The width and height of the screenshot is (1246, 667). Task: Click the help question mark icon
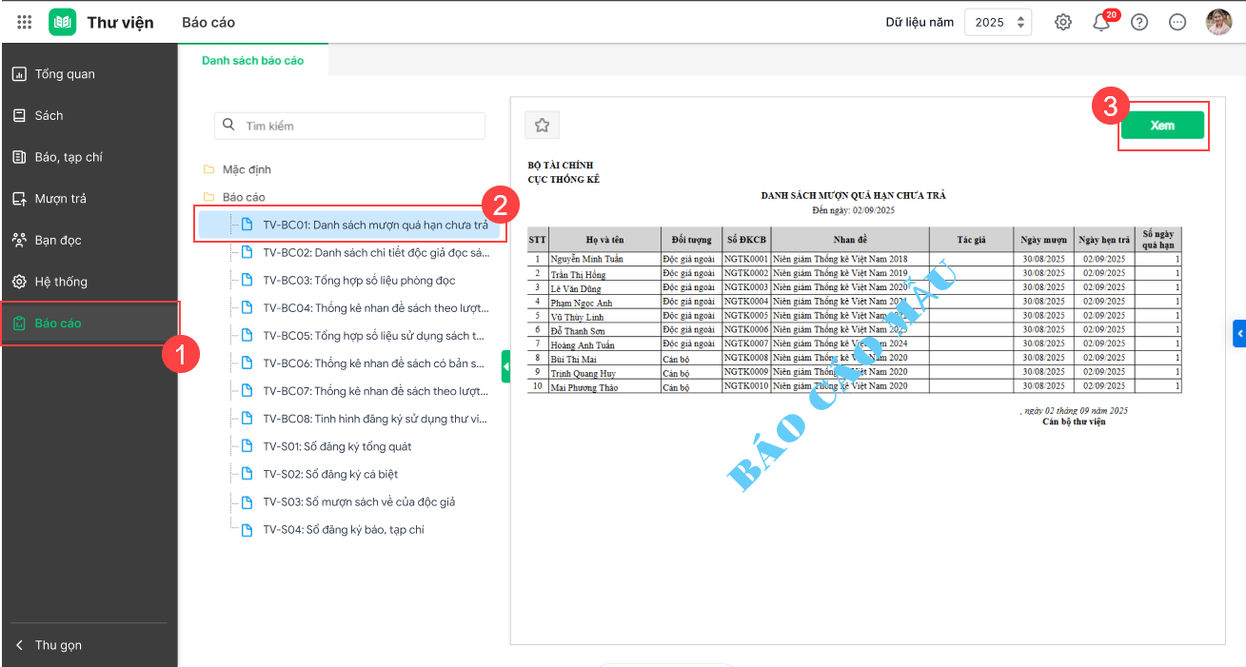1139,22
